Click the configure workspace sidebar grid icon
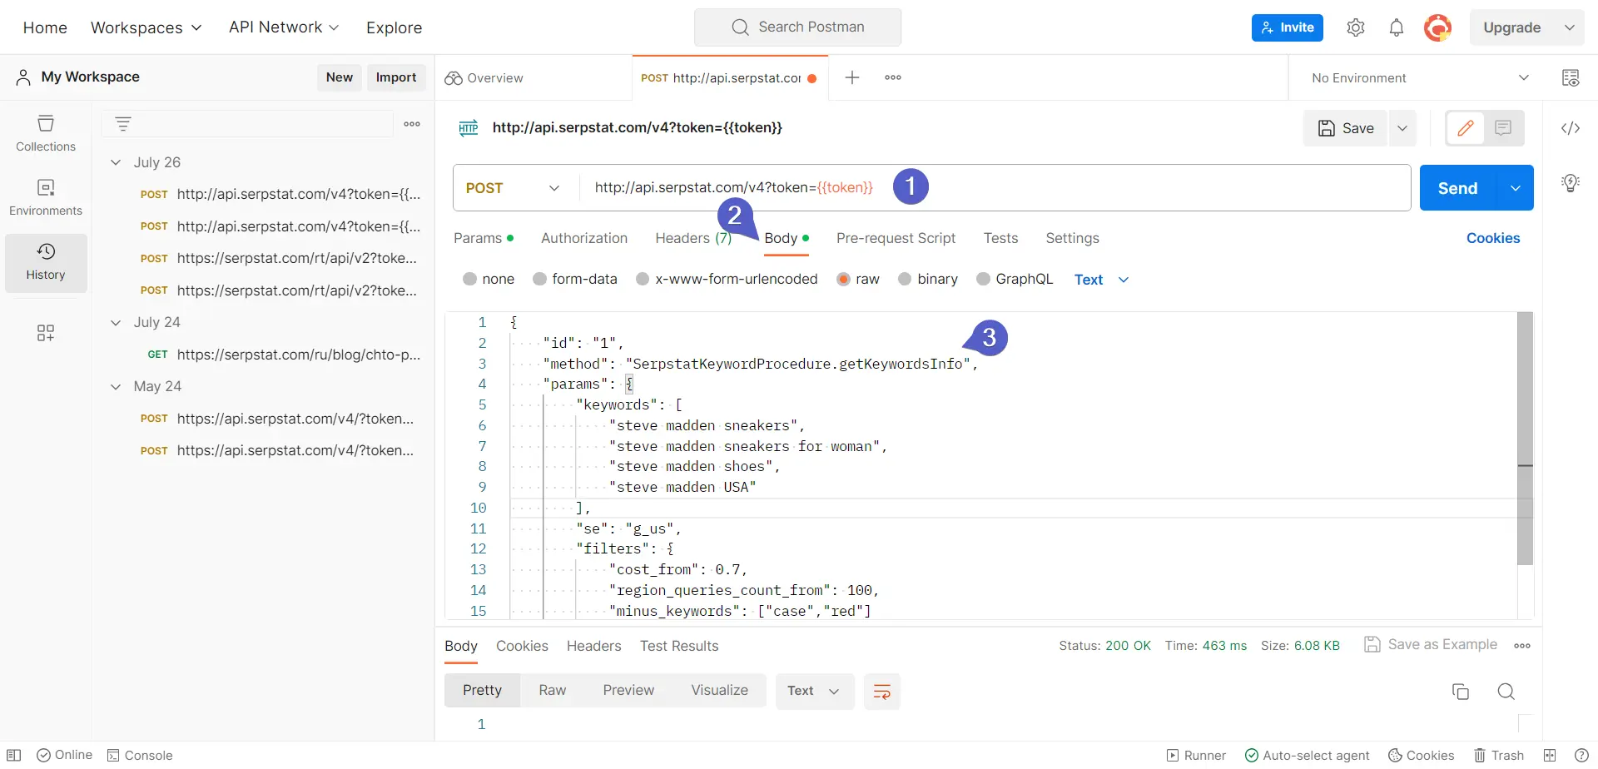Image resolution: width=1598 pixels, height=769 pixels. click(46, 333)
